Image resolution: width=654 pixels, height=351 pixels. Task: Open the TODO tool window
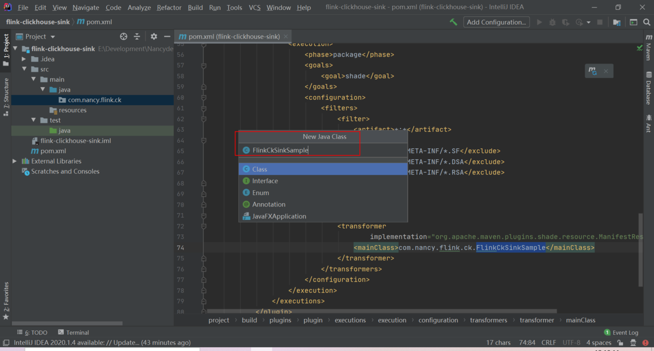[32, 332]
